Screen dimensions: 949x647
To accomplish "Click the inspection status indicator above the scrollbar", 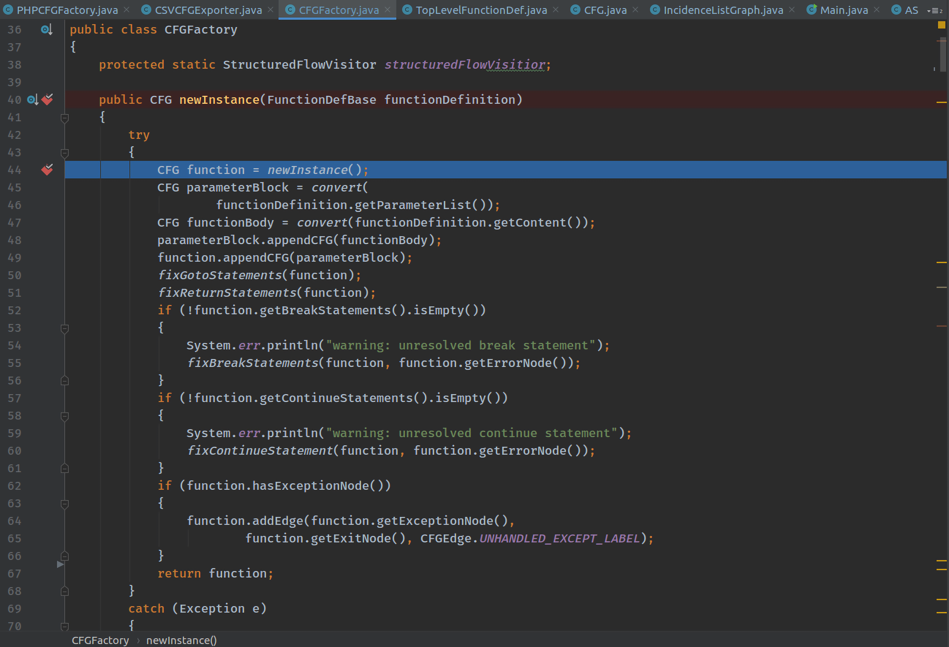I will tap(942, 25).
